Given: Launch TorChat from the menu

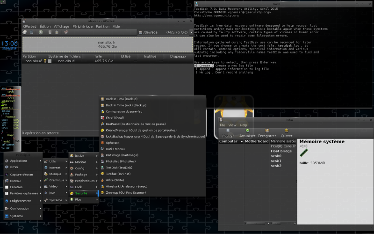Looking at the screenshot, I should click(x=119, y=174).
